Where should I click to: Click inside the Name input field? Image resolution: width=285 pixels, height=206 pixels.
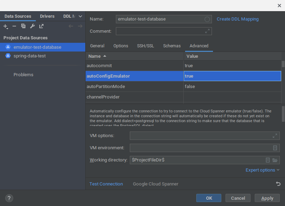(160, 19)
